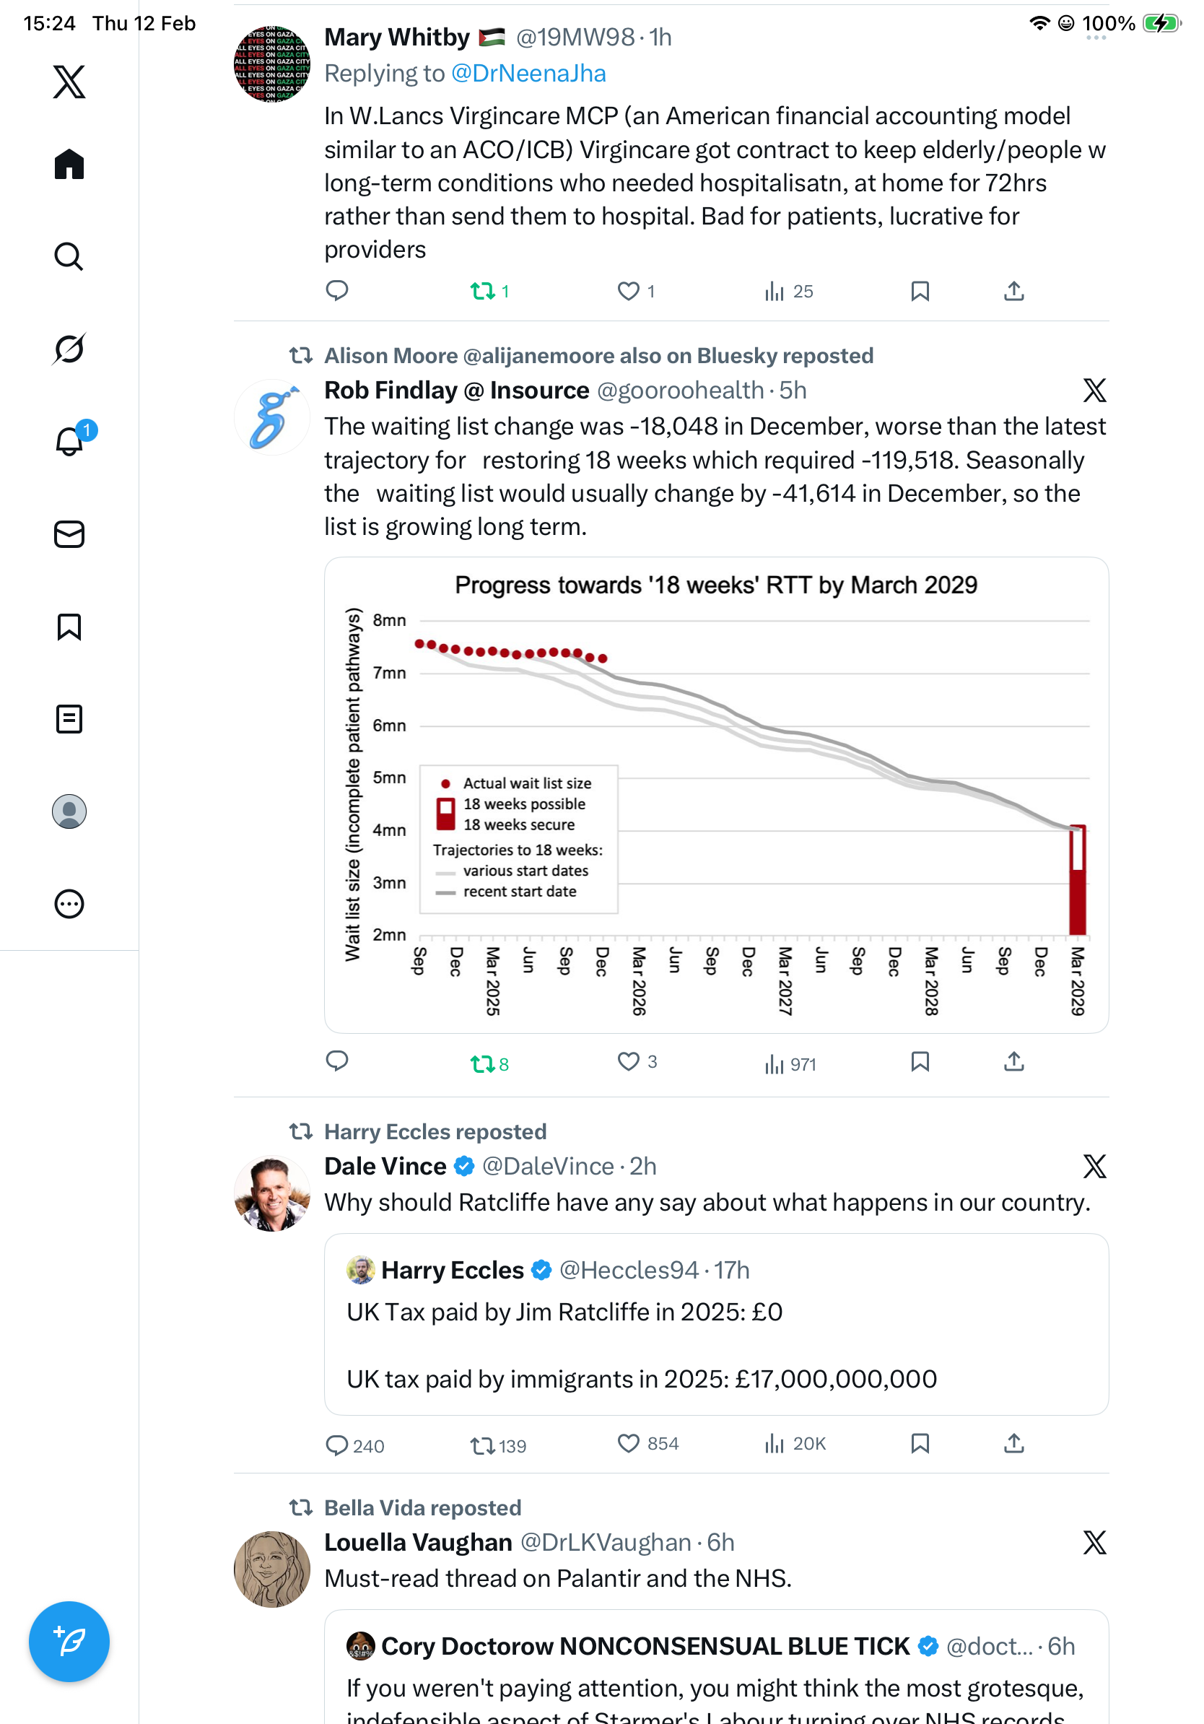Share Rob Findlay's waiting list post

coord(1013,1062)
